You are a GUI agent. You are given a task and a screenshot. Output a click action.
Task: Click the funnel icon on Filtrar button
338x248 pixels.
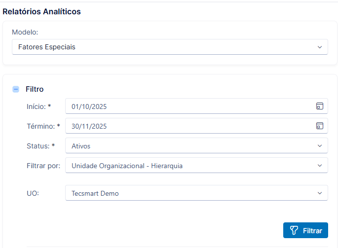294,230
